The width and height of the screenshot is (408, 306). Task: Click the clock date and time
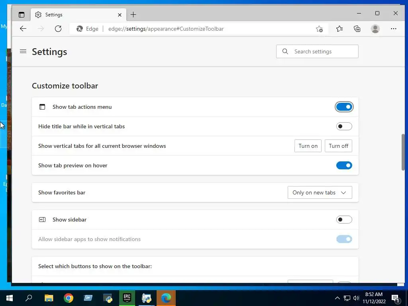tap(374, 298)
